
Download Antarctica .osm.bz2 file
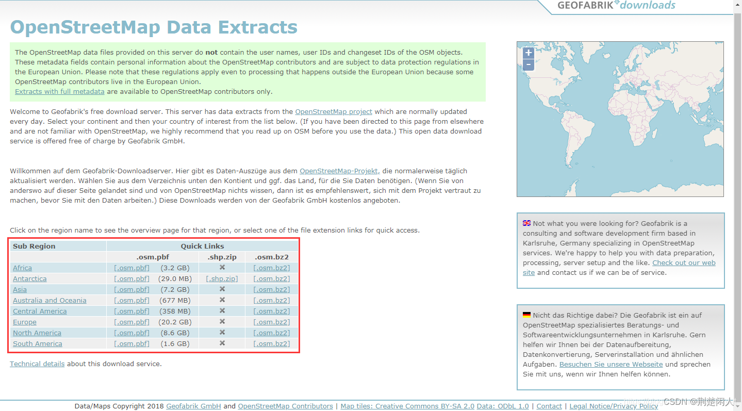pos(272,278)
